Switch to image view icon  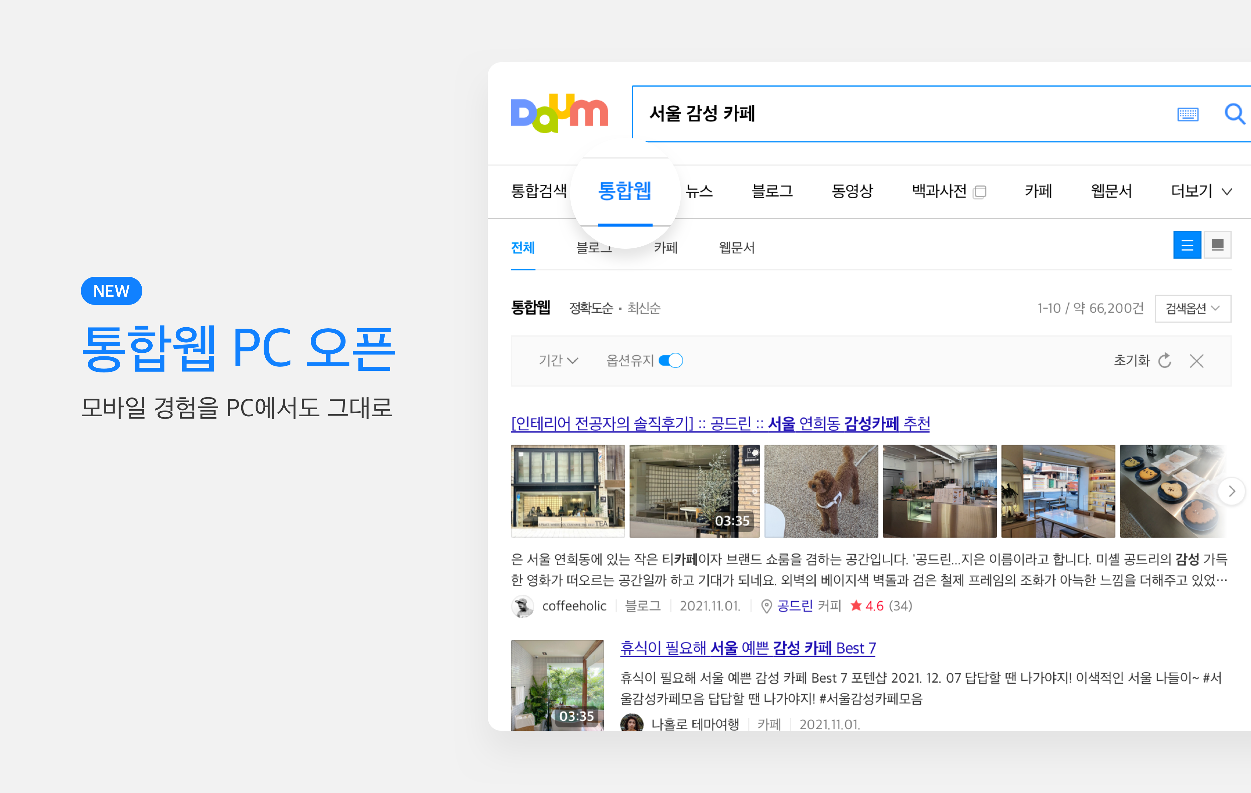(x=1217, y=245)
